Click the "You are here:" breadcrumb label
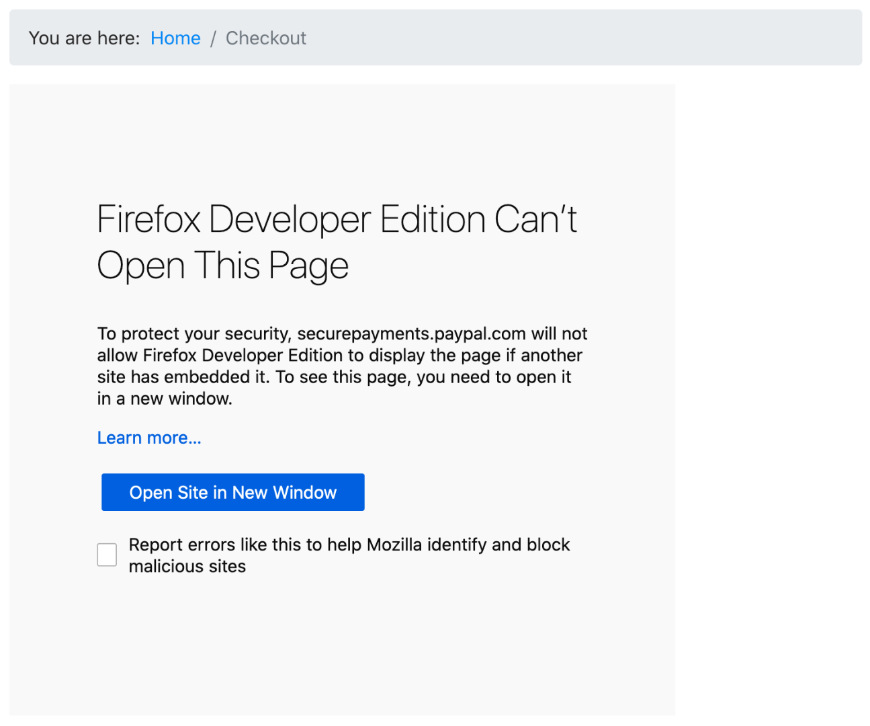This screenshot has width=870, height=726. (84, 38)
